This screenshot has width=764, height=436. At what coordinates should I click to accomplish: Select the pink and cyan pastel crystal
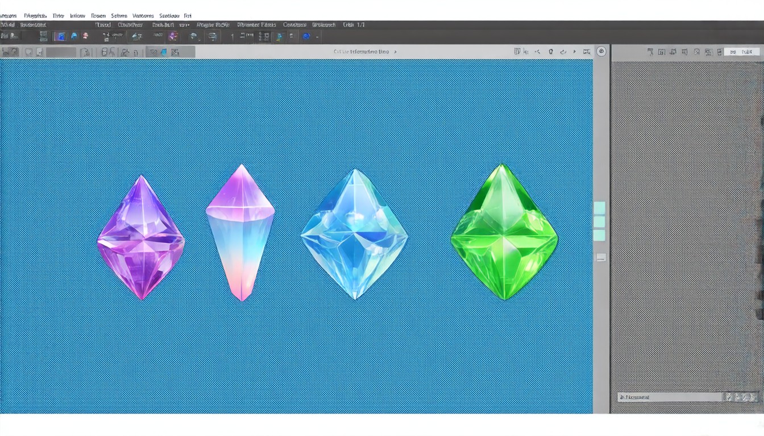240,233
